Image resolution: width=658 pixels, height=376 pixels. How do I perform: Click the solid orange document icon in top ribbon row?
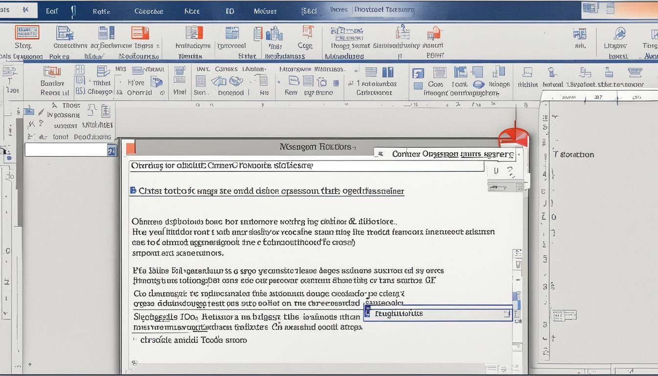click(x=140, y=33)
